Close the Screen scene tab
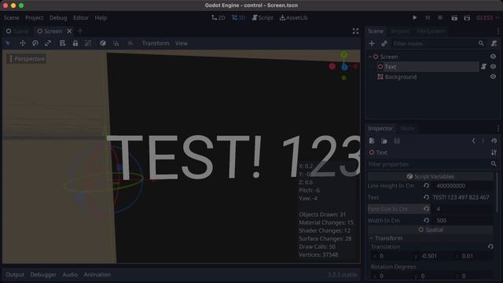This screenshot has height=283, width=503. click(x=69, y=31)
